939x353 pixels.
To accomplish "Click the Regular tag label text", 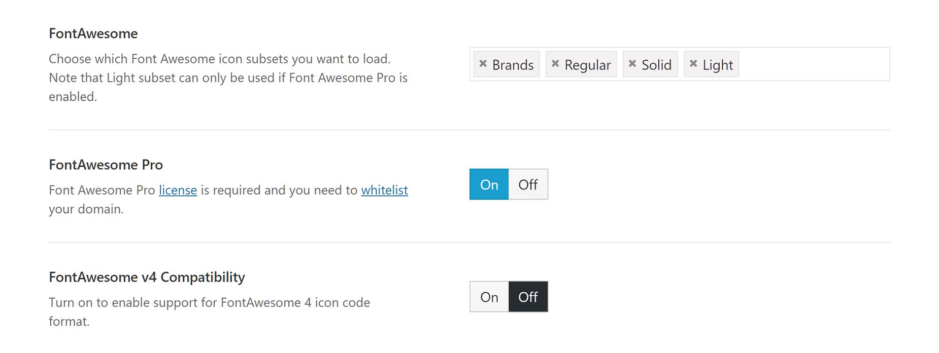I will pyautogui.click(x=587, y=65).
